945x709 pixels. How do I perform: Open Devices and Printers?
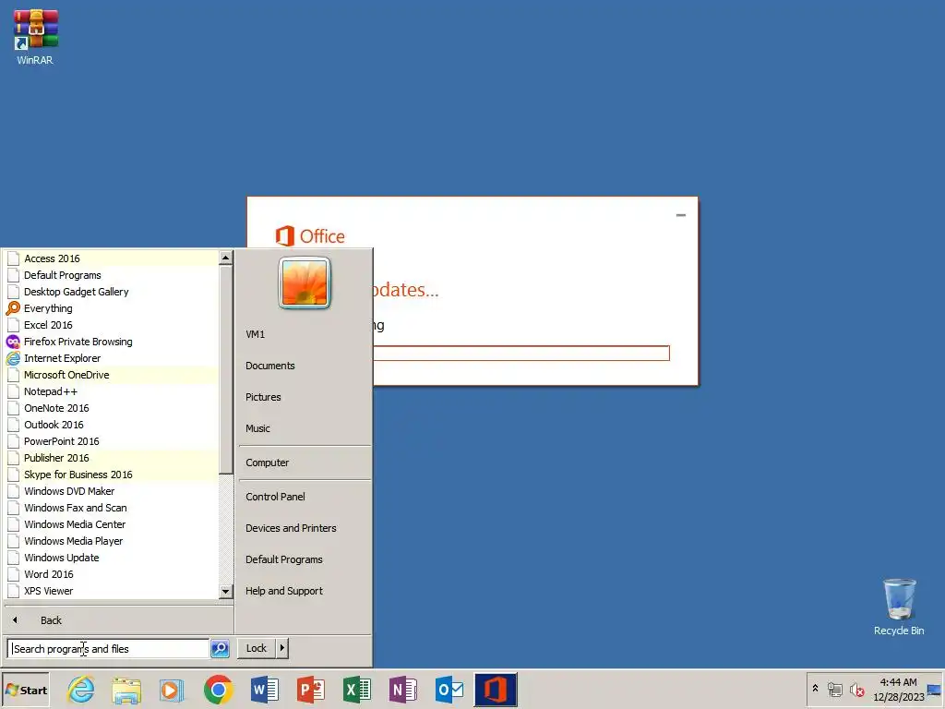pos(305,527)
